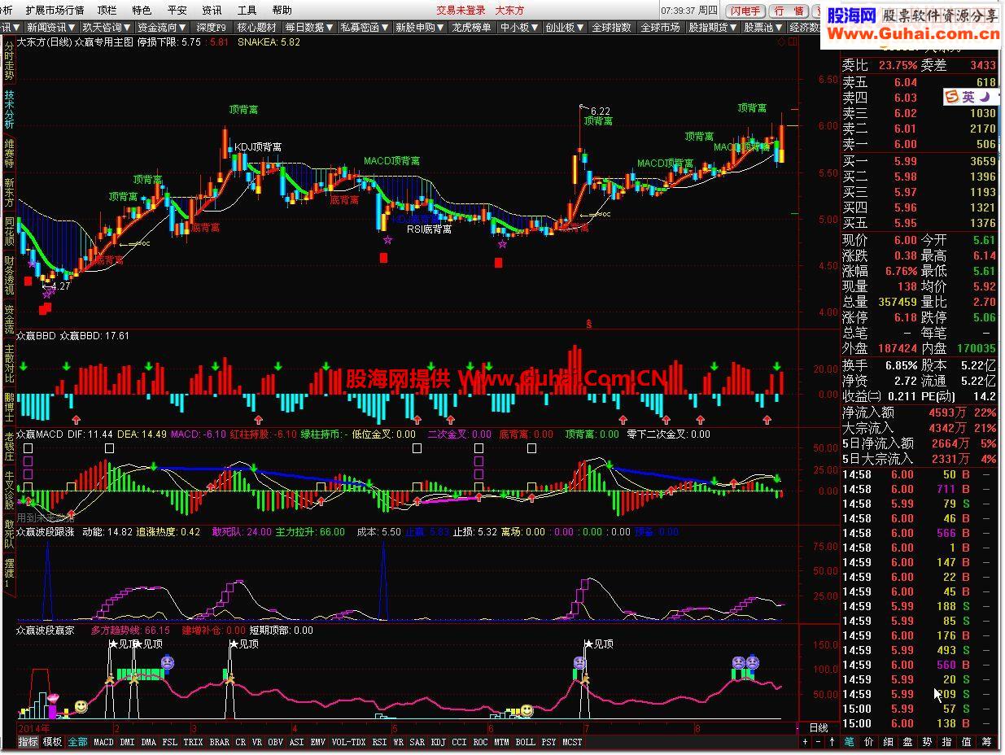The width and height of the screenshot is (1005, 755).
Task: Click the 闪电手 button
Action: 745,11
